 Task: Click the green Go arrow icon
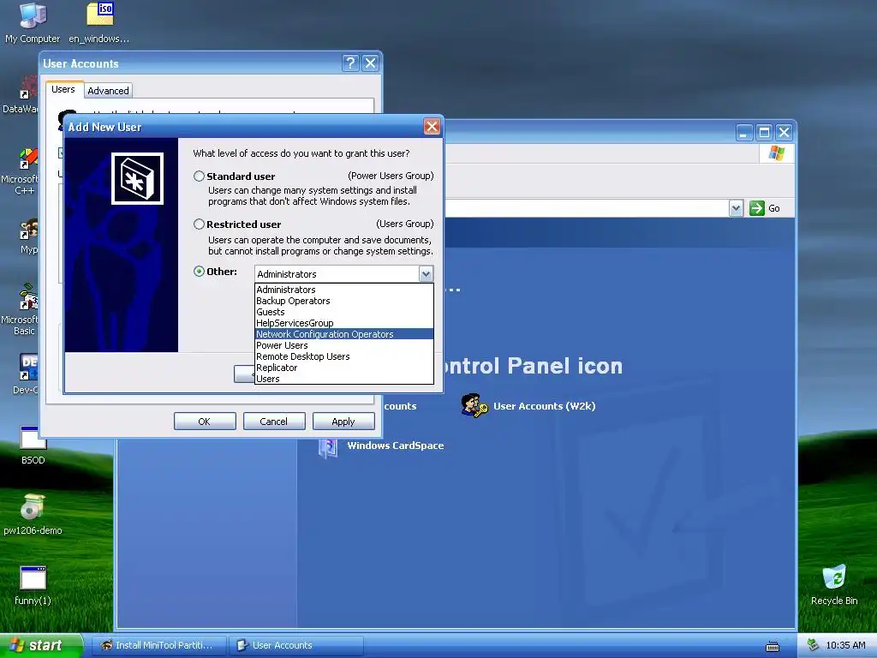[x=757, y=208]
